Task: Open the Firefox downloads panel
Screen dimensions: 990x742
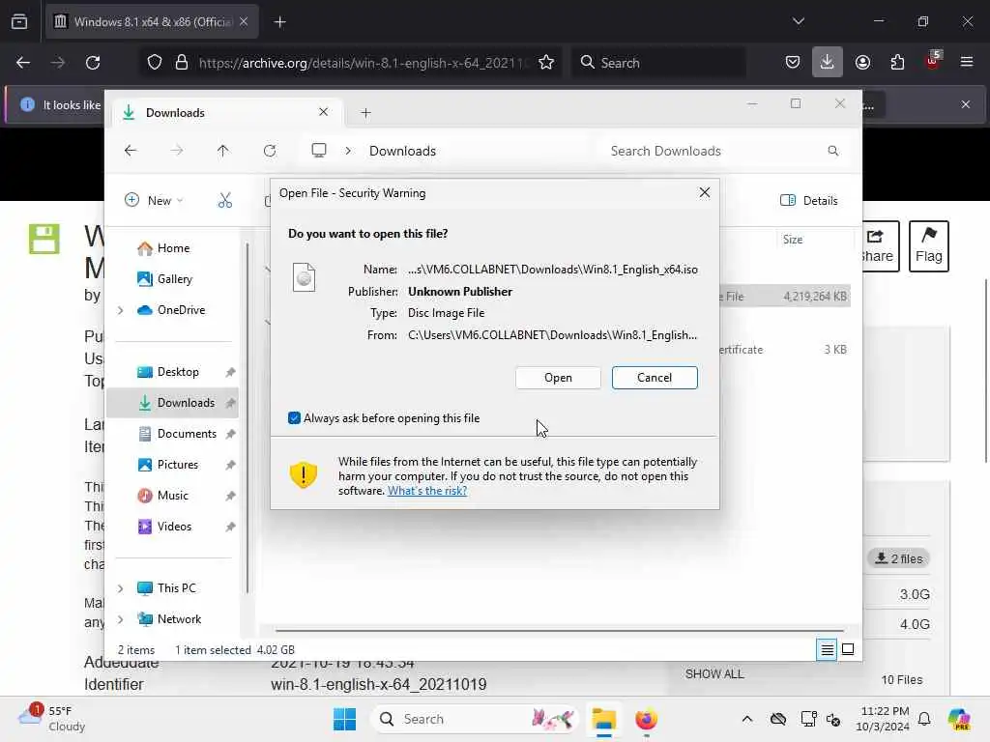Action: click(x=828, y=62)
